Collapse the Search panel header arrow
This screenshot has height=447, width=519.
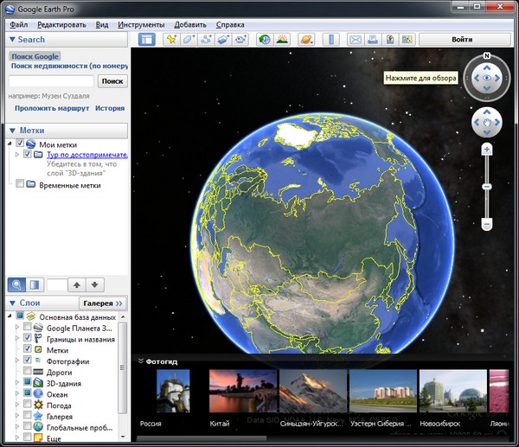click(x=12, y=40)
